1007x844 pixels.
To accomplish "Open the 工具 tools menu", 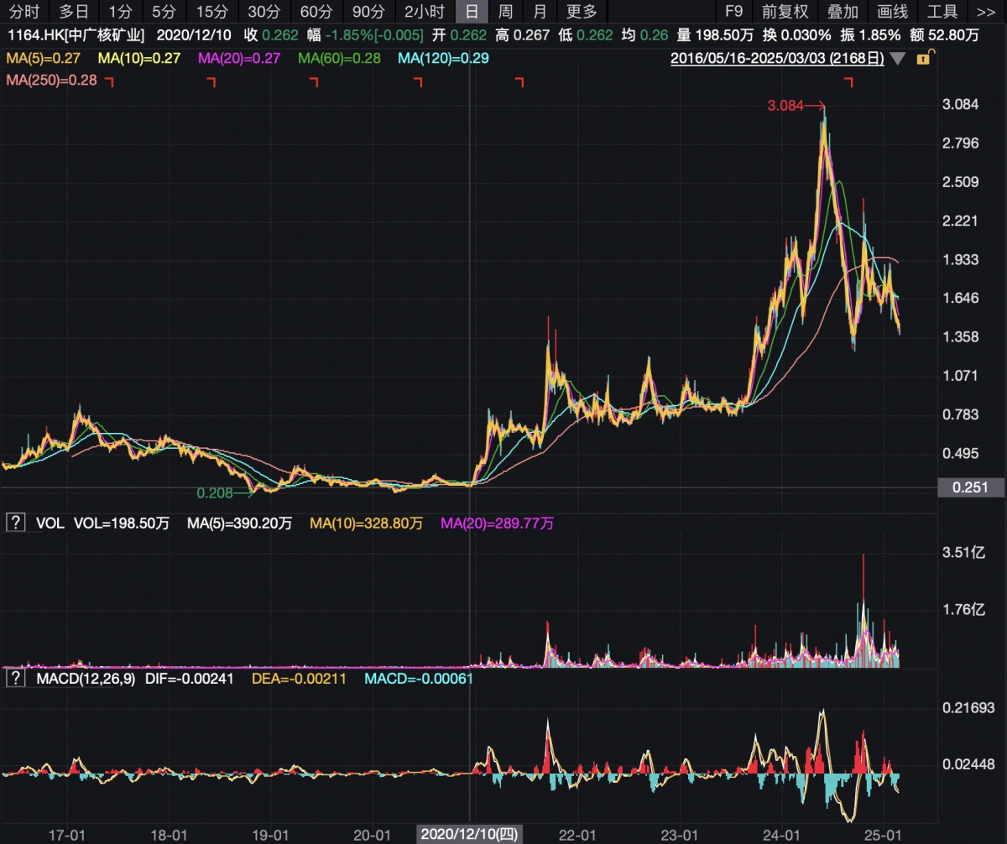I will coord(942,11).
